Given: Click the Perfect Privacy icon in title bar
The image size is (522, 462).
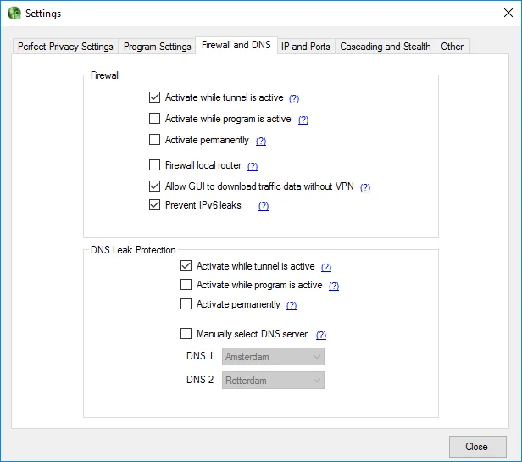Looking at the screenshot, I should [14, 14].
